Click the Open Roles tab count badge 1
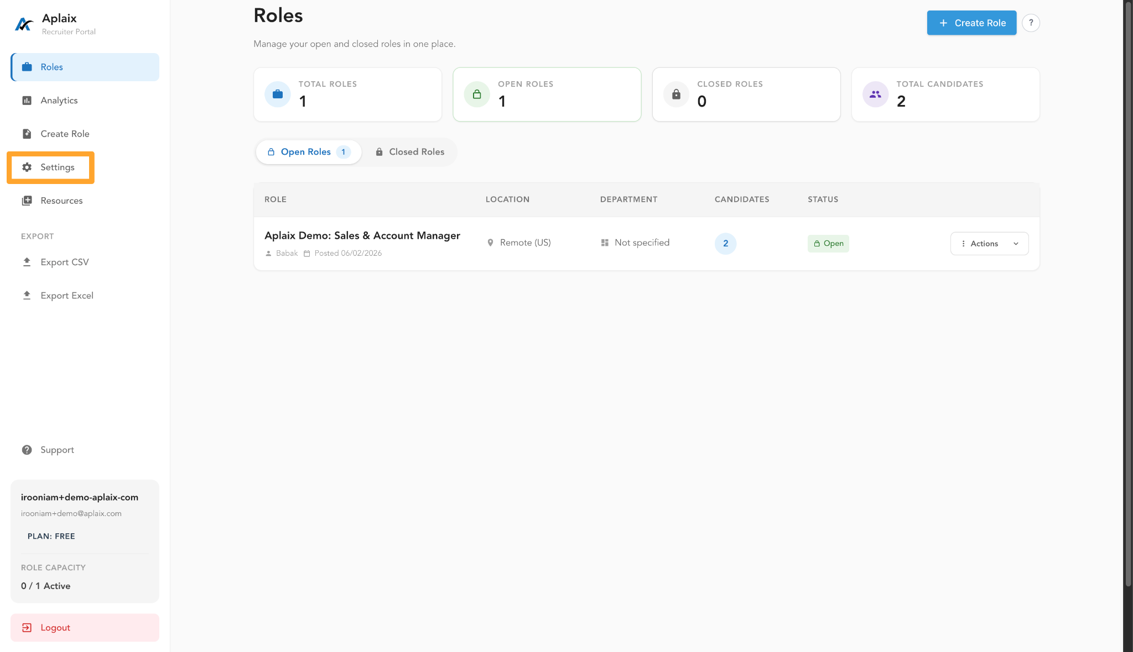Viewport: 1133px width, 652px height. [344, 152]
